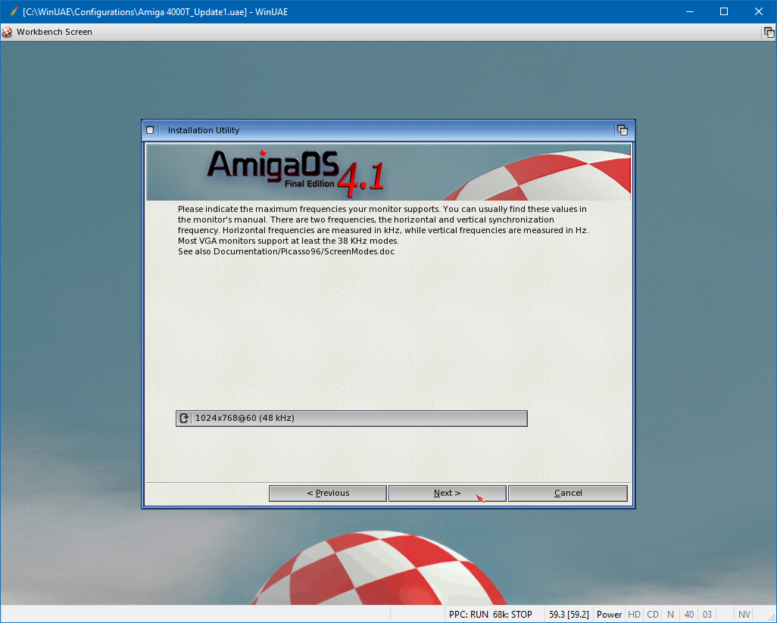Click the 59.3 FPS status readout
The height and width of the screenshot is (623, 777).
click(x=569, y=615)
